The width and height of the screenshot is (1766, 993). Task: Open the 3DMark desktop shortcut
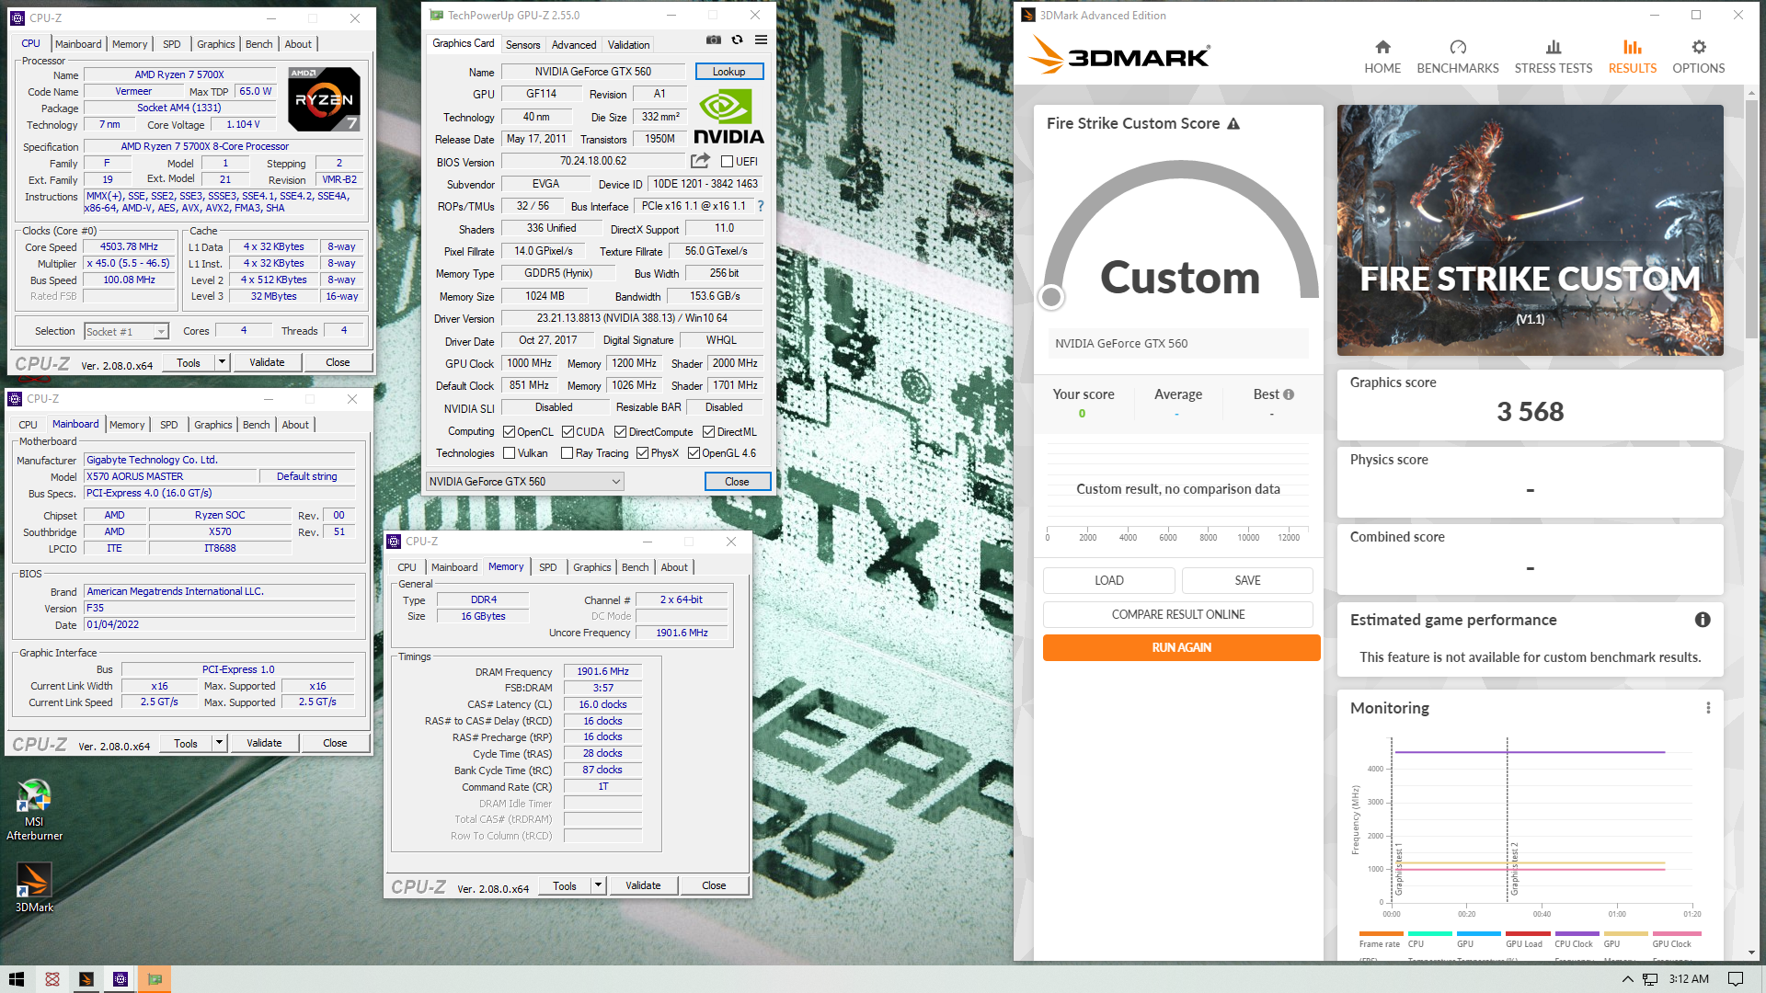click(x=34, y=887)
